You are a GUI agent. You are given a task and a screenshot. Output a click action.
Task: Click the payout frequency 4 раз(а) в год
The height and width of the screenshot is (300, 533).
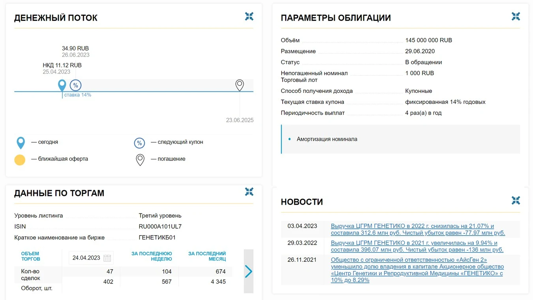coord(423,113)
